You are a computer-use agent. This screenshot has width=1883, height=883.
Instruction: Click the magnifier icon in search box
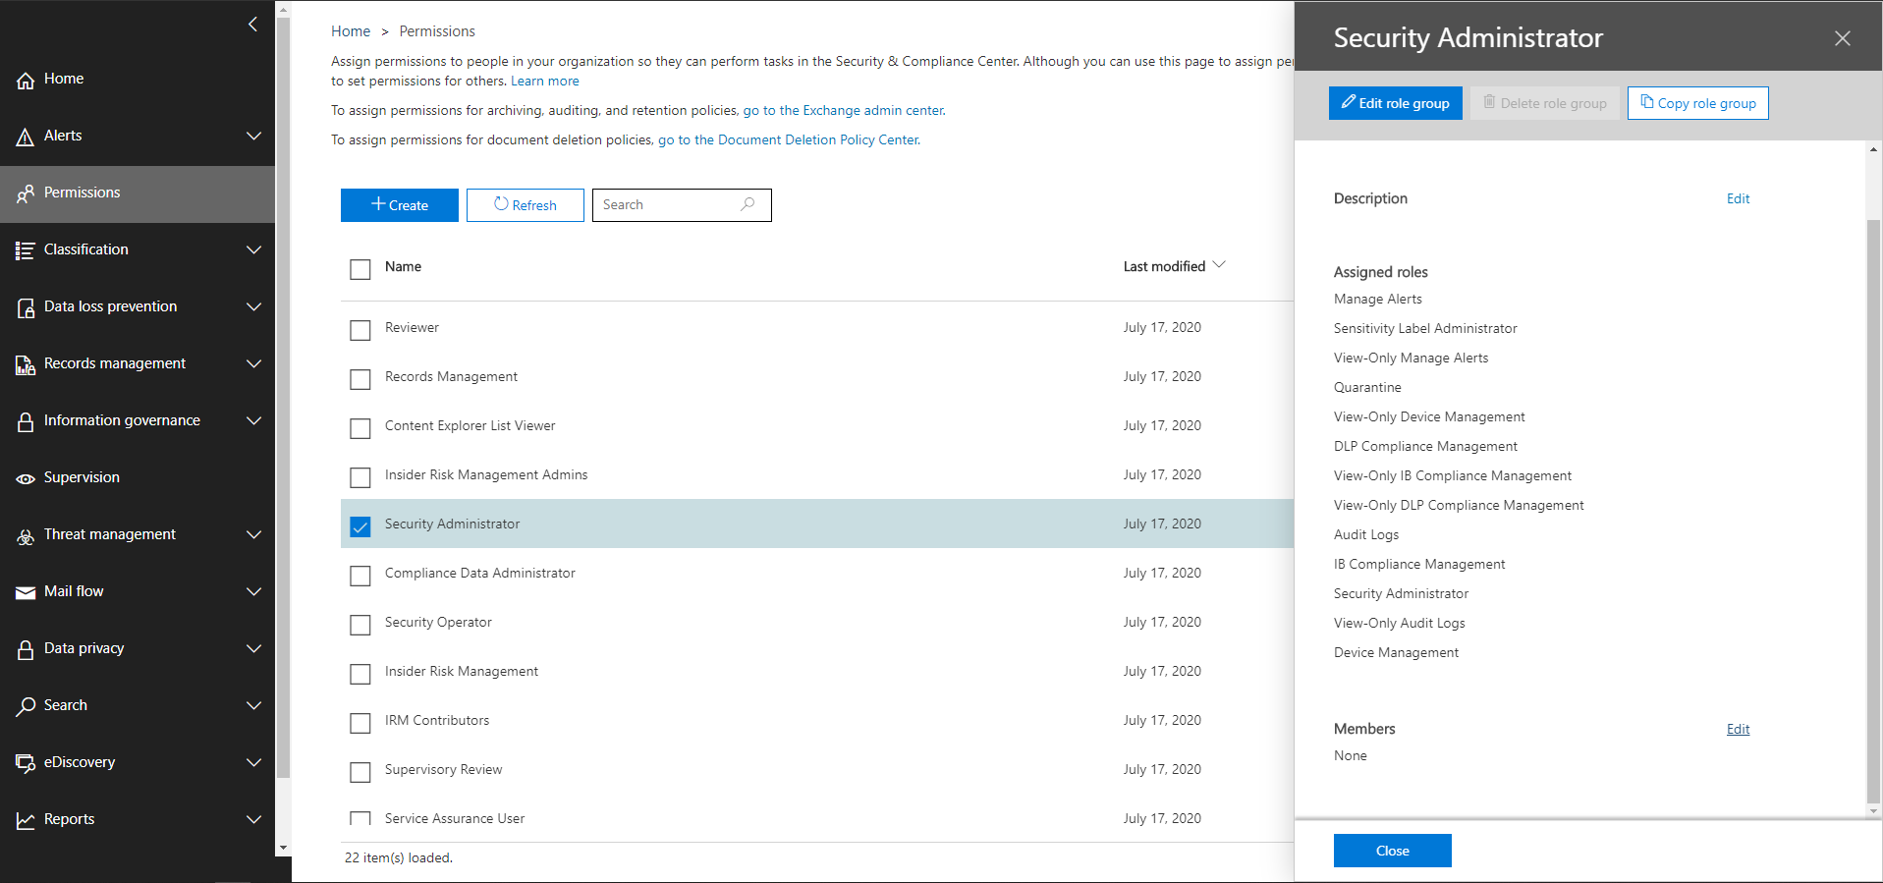tap(748, 204)
